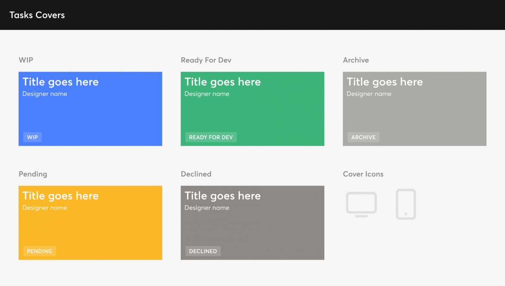Viewport: 505px width, 286px height.
Task: Expand the Ready For Dev section label
Action: (x=206, y=60)
